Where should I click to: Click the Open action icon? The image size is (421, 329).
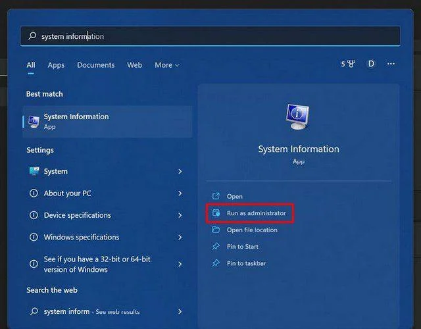tap(216, 196)
